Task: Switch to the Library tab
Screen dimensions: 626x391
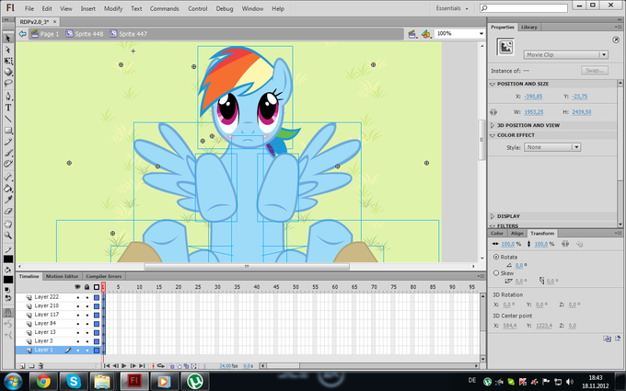Action: coord(529,27)
